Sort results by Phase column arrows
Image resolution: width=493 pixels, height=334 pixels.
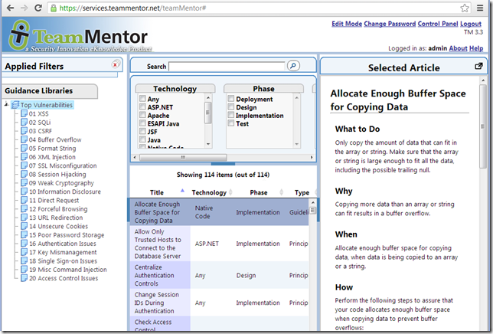[x=282, y=192]
